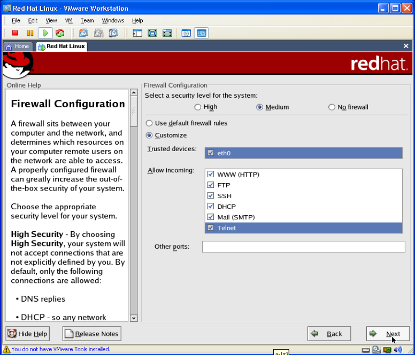The image size is (415, 355).
Task: Toggle the eth0 trusted device checkbox
Action: tap(211, 153)
